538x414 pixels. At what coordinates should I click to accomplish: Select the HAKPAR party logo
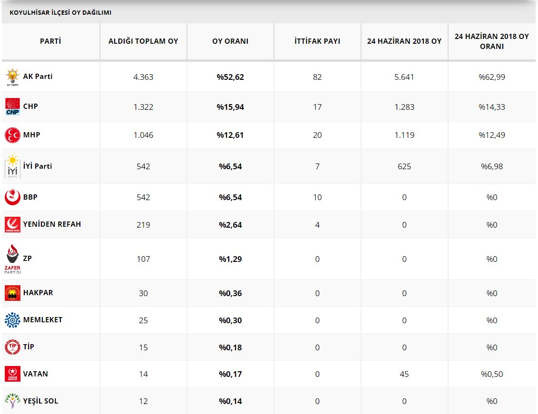[x=12, y=293]
